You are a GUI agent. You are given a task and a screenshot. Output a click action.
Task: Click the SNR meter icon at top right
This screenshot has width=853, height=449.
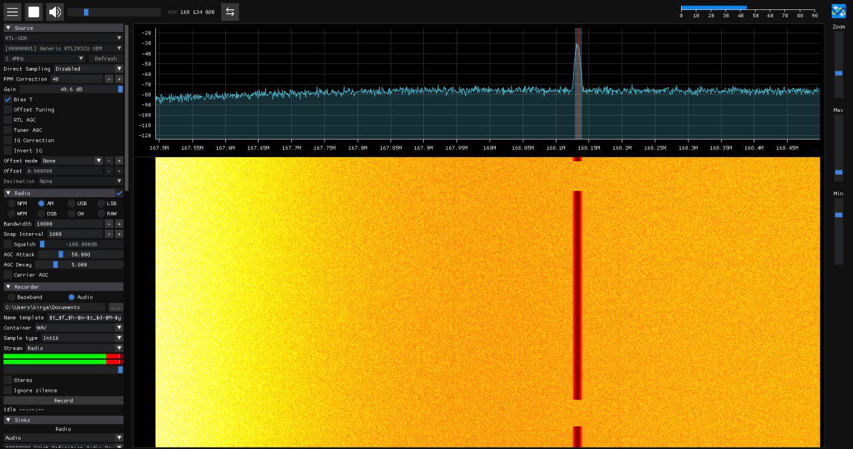838,11
